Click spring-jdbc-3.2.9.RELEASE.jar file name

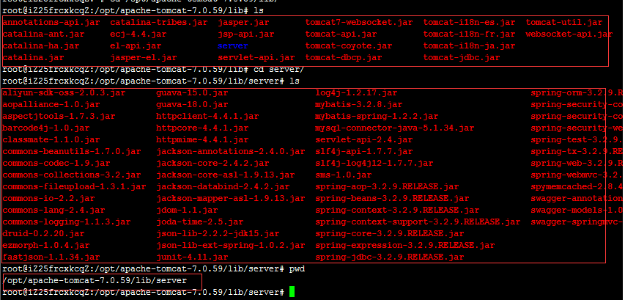click(389, 257)
